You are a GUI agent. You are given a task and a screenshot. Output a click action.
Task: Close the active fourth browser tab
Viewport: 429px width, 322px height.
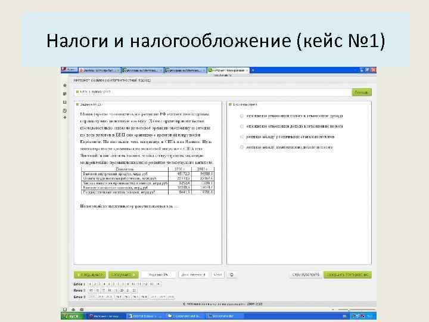pyautogui.click(x=247, y=70)
